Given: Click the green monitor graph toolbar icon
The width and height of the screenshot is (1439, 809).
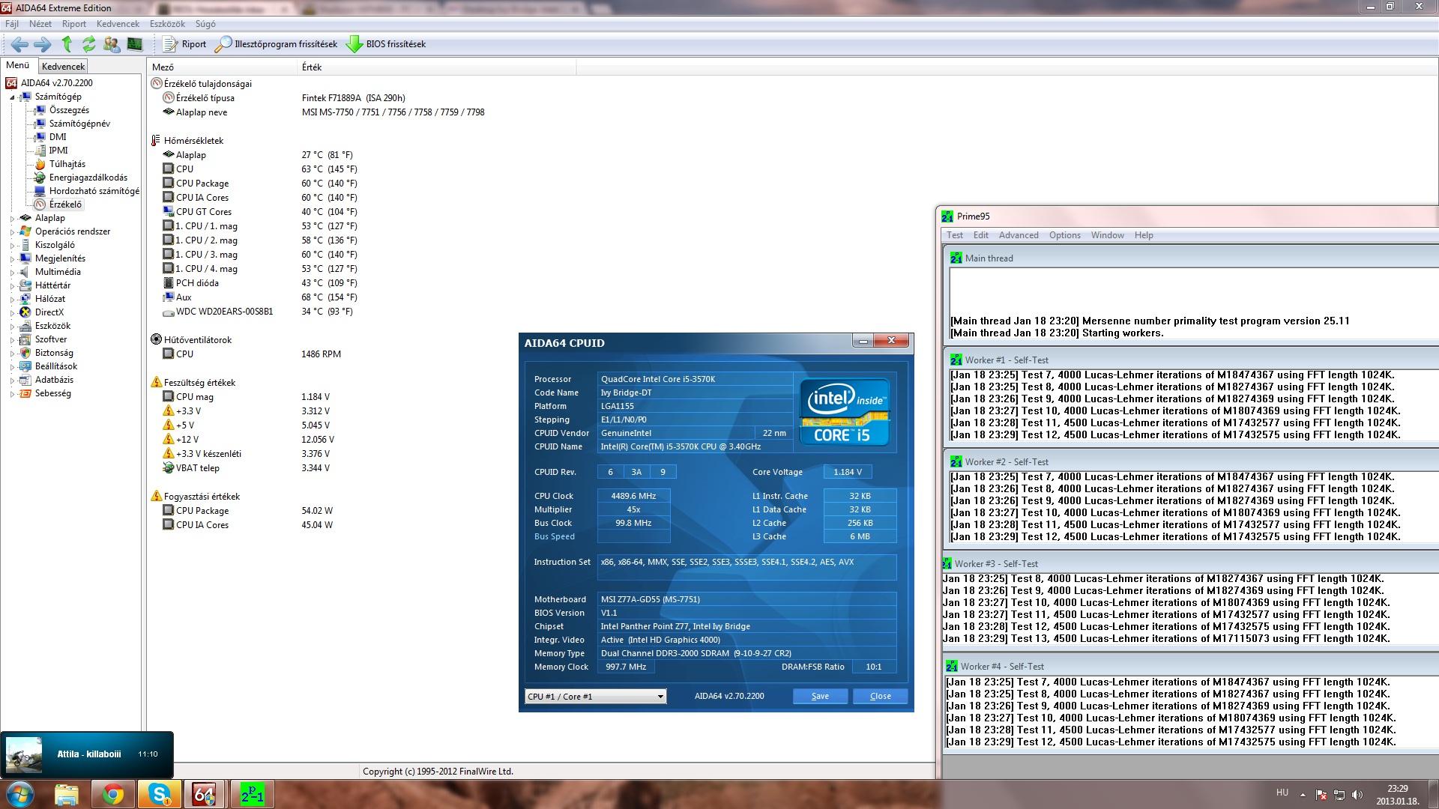Looking at the screenshot, I should [x=135, y=44].
